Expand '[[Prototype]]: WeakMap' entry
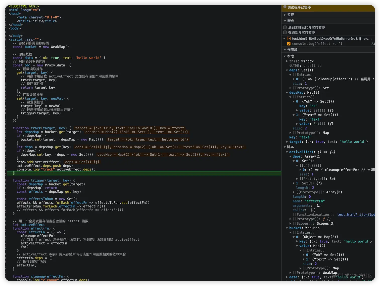 pos(290,273)
